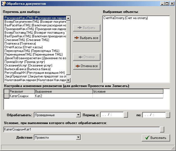
Task: Select ДвижПоВзаиморасчетам in the list
Action: (x=35, y=58)
